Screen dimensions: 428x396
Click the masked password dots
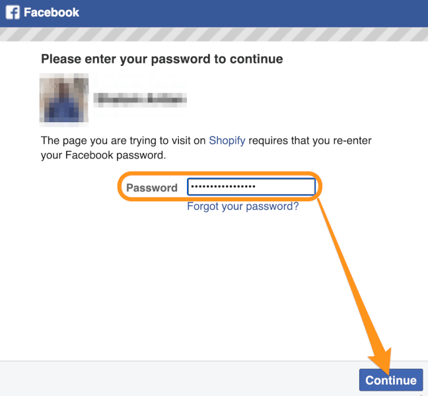[x=223, y=187]
